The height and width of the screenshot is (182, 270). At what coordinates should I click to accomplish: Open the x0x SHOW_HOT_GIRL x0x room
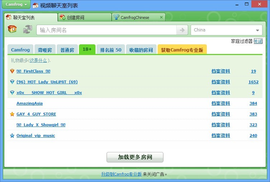click(x=49, y=93)
